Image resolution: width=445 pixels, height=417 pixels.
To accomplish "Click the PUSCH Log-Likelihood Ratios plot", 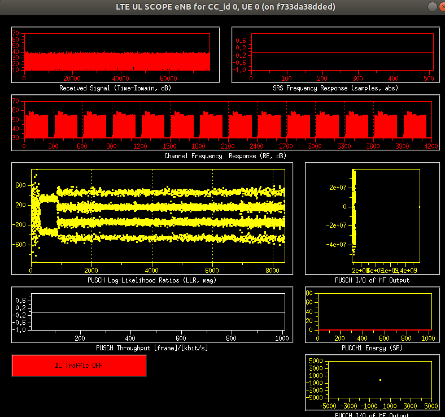I will [x=152, y=219].
